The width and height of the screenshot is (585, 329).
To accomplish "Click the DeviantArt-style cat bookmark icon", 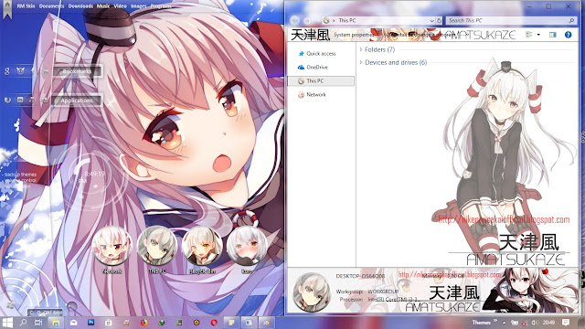I will pyautogui.click(x=20, y=71).
